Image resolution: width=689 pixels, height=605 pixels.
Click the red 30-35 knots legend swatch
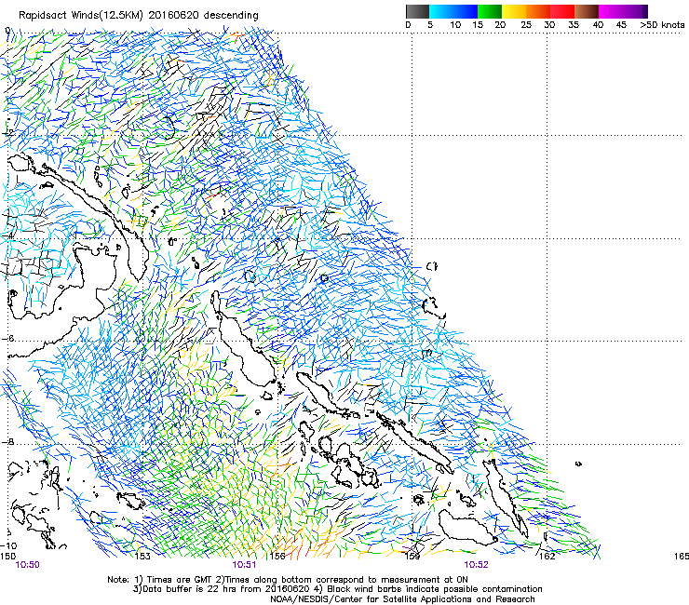pos(562,11)
